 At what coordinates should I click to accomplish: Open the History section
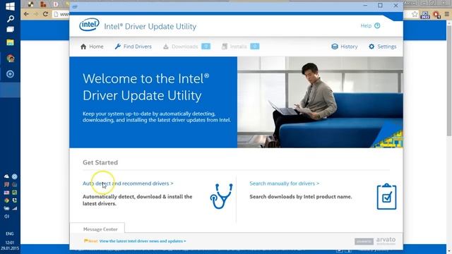[345, 47]
